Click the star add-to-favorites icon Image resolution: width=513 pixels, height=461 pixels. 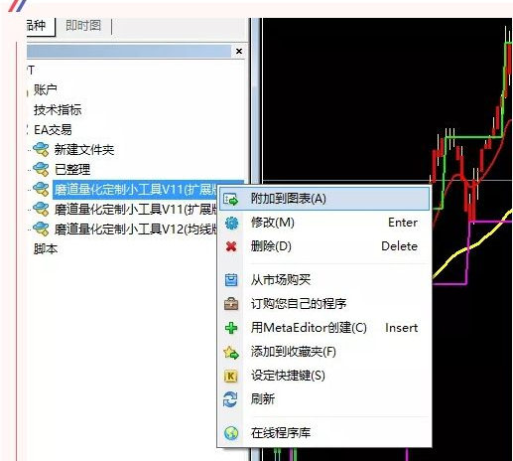coord(231,352)
